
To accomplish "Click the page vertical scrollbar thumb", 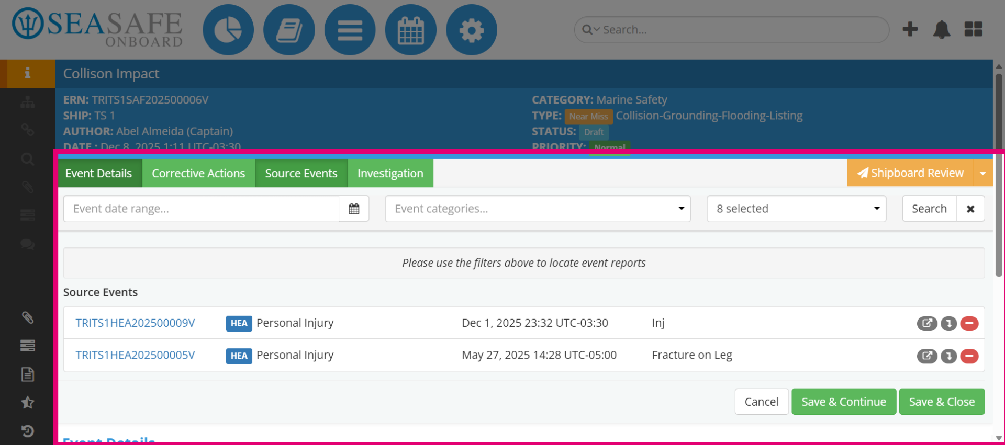I will (999, 175).
